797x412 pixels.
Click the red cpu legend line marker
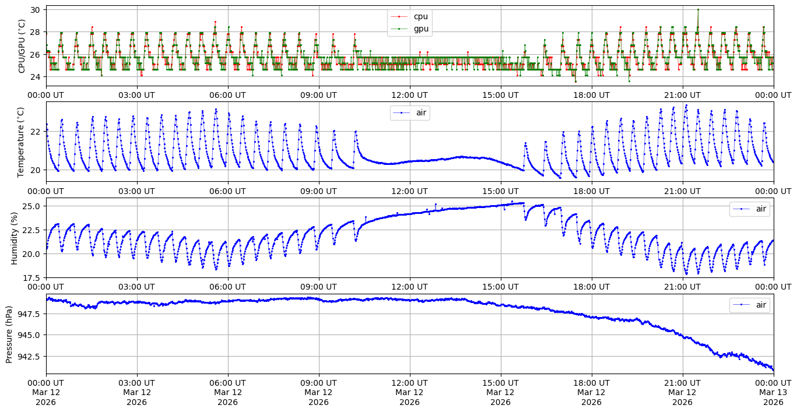tap(399, 17)
